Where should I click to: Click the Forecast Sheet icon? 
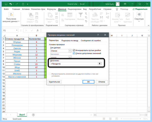[x=128, y=15]
